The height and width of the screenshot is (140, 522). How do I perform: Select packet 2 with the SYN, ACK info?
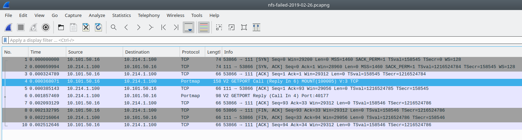pyautogui.click(x=262, y=66)
